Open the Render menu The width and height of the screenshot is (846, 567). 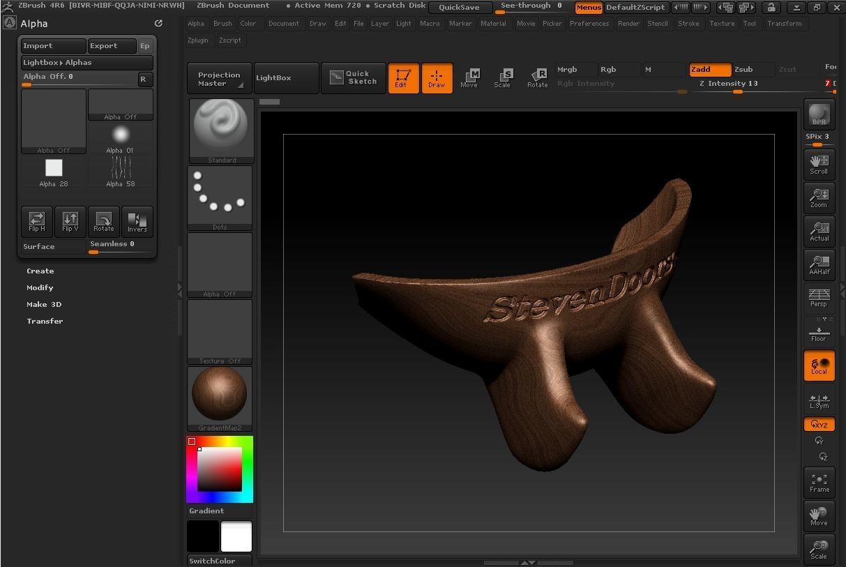628,24
